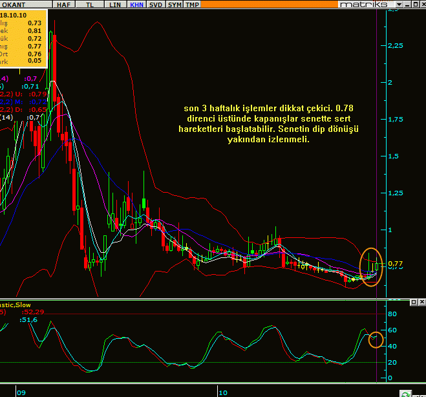Click the green refresh icon at bottom right
The width and height of the screenshot is (426, 397).
[405, 393]
